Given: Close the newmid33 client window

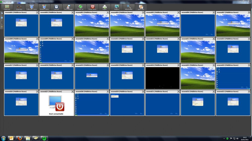Looking at the screenshot, I should point(249,92).
